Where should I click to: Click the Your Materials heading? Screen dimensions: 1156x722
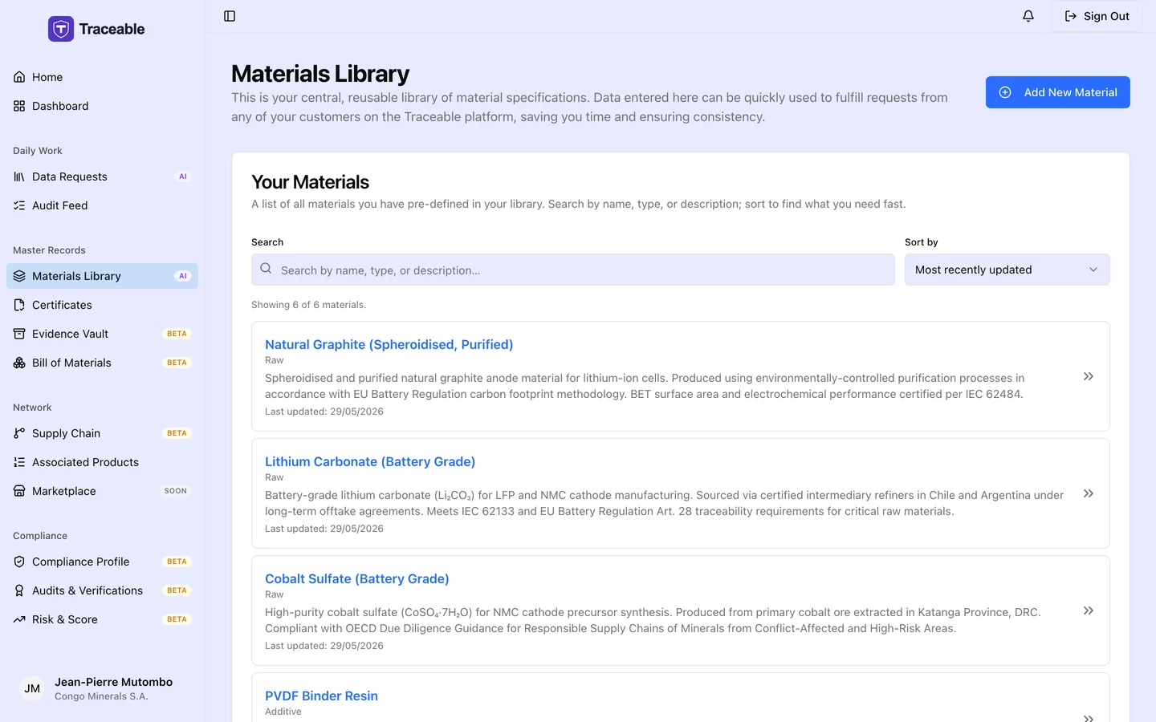tap(310, 182)
